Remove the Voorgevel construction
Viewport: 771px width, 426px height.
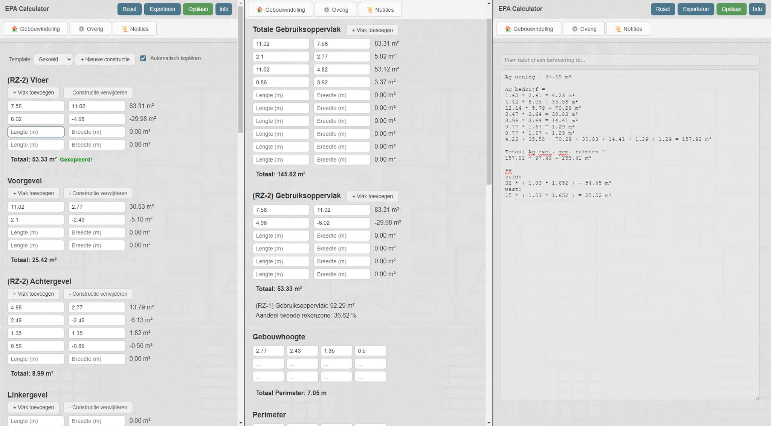(x=98, y=193)
